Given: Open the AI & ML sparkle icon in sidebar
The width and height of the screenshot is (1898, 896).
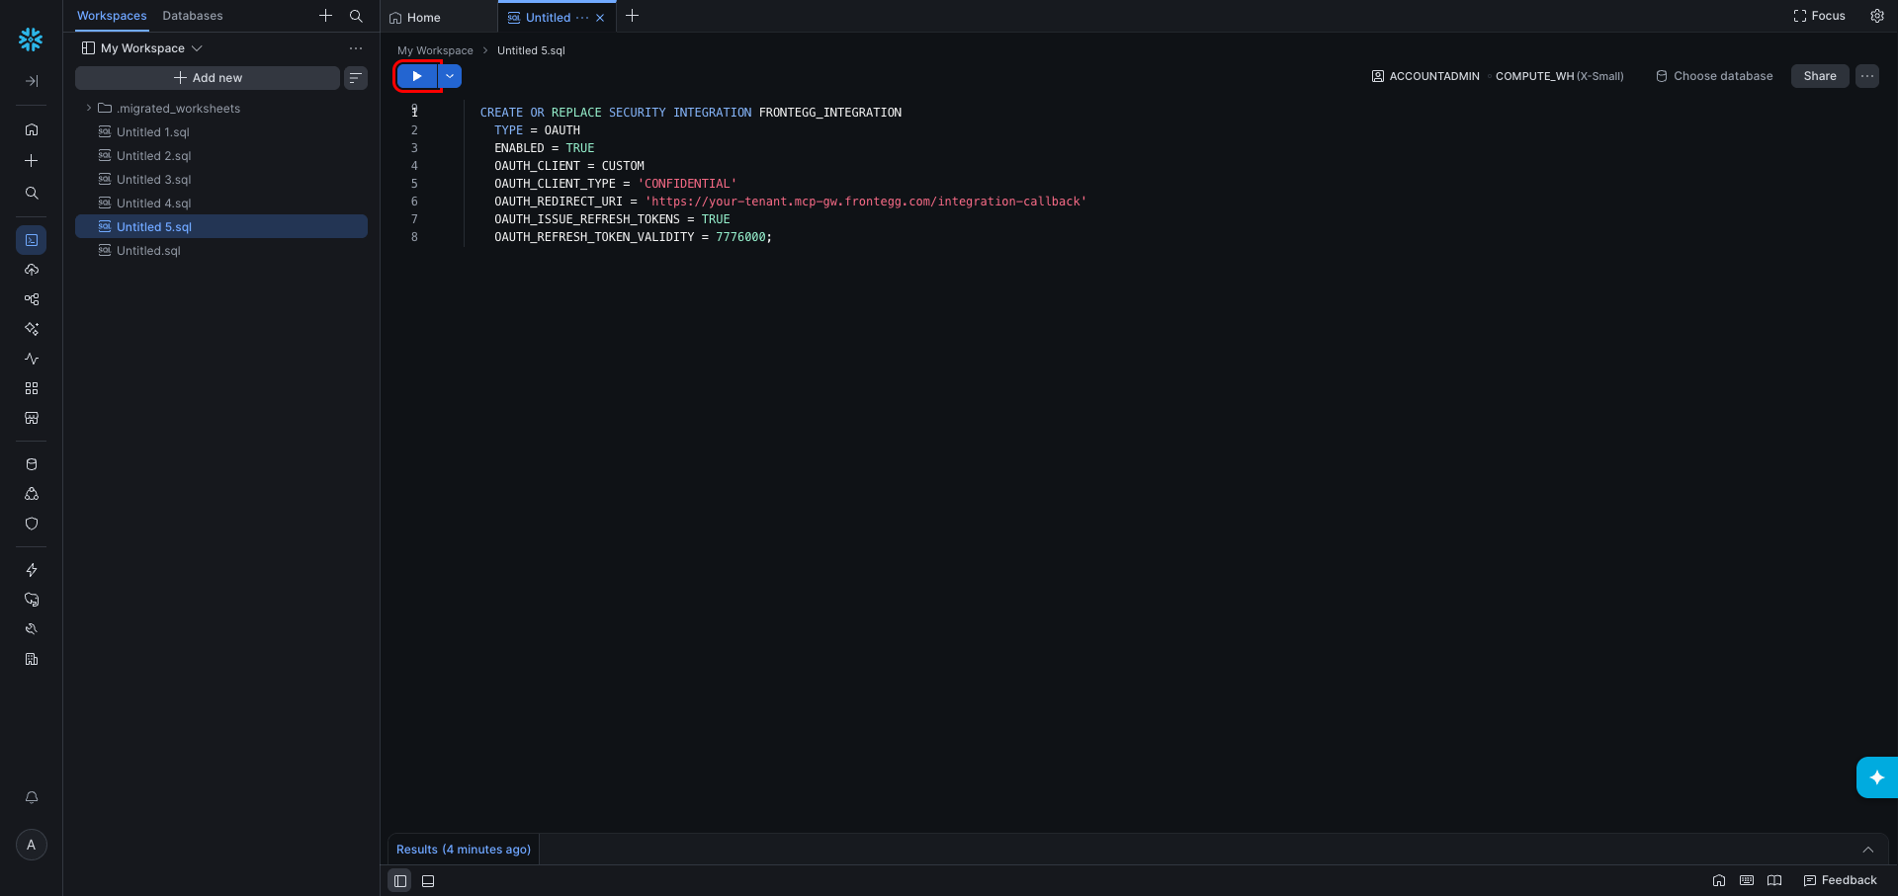Looking at the screenshot, I should [32, 329].
